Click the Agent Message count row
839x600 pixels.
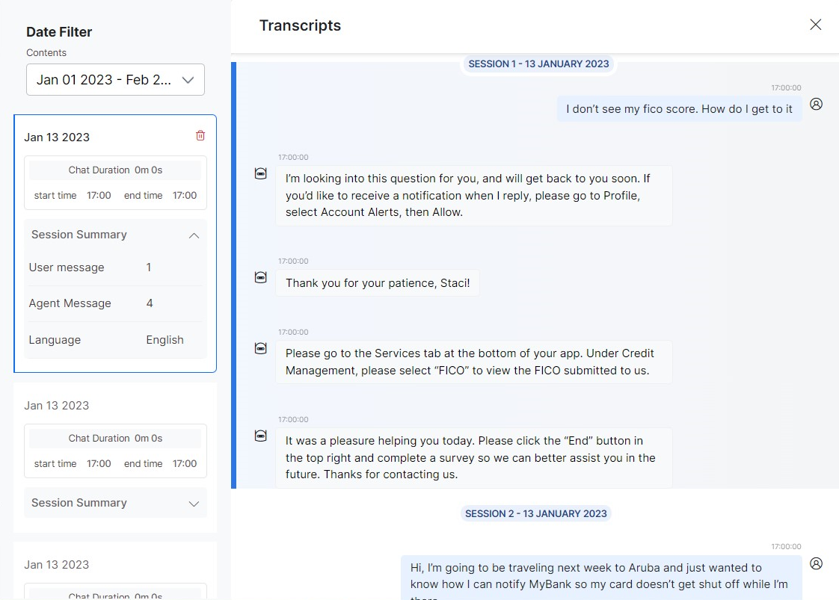click(x=115, y=303)
